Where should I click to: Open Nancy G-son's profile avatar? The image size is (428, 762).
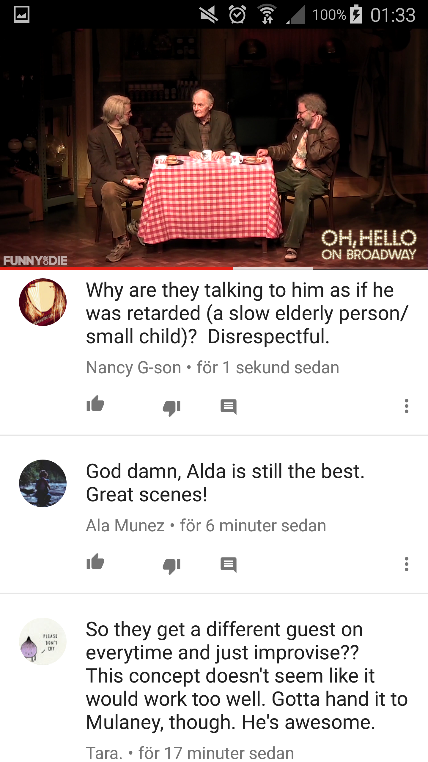[x=43, y=302]
